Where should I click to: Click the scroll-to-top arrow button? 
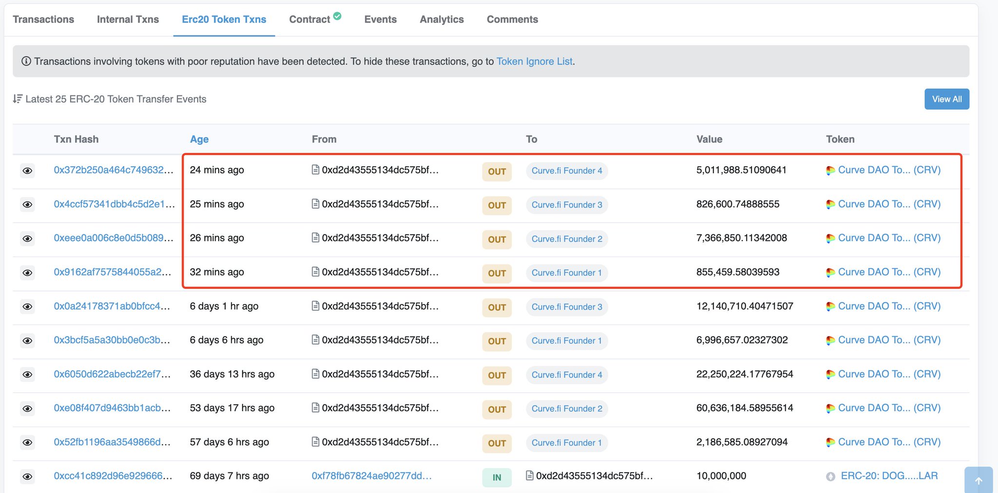pyautogui.click(x=979, y=480)
